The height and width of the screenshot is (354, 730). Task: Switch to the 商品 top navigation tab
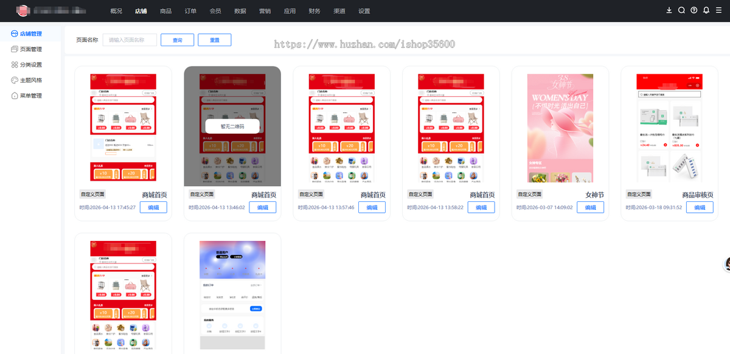click(x=165, y=11)
